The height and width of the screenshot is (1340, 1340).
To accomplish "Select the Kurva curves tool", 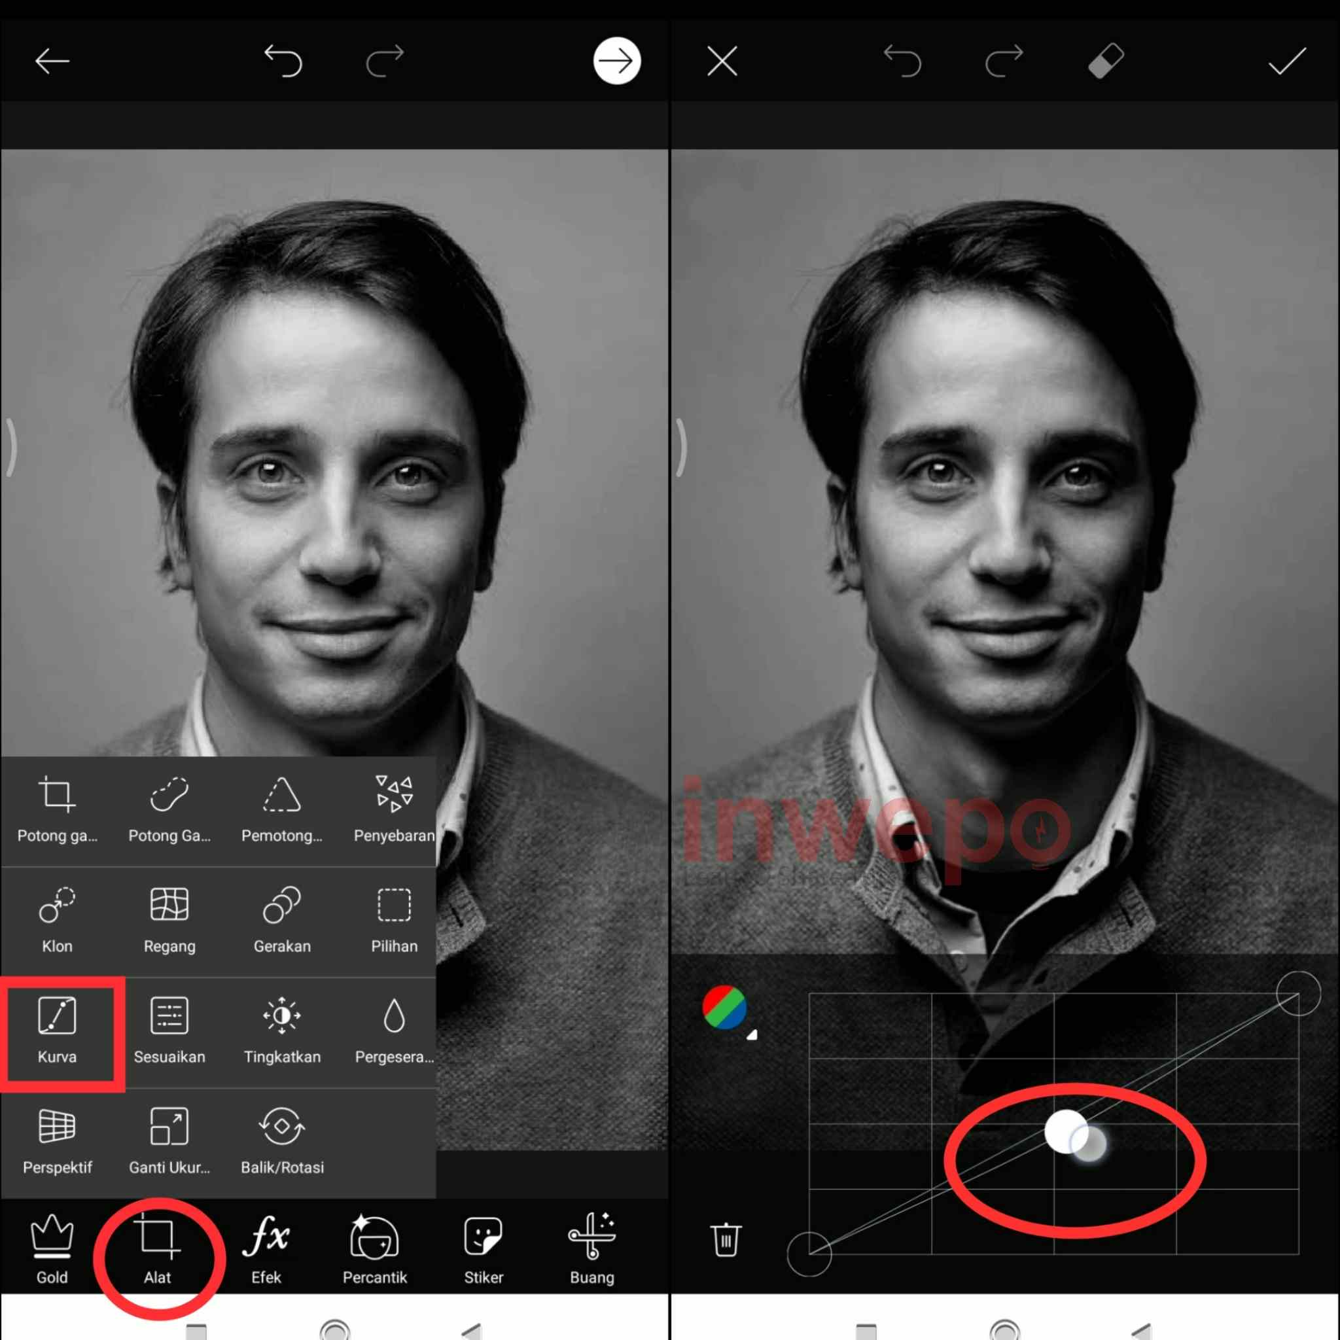I will point(58,1029).
